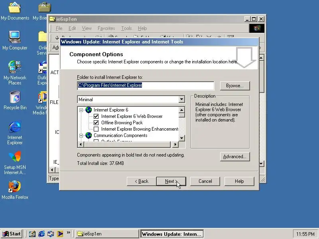
Task: Open File menu in ie6sp1en window
Action: tap(59, 28)
